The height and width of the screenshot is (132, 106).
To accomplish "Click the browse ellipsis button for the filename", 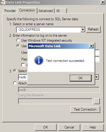I will pyautogui.click(x=97, y=101).
